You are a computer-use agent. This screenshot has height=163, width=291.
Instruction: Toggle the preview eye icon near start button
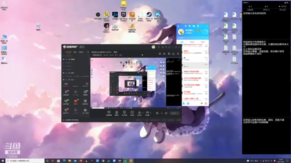[x=162, y=113]
